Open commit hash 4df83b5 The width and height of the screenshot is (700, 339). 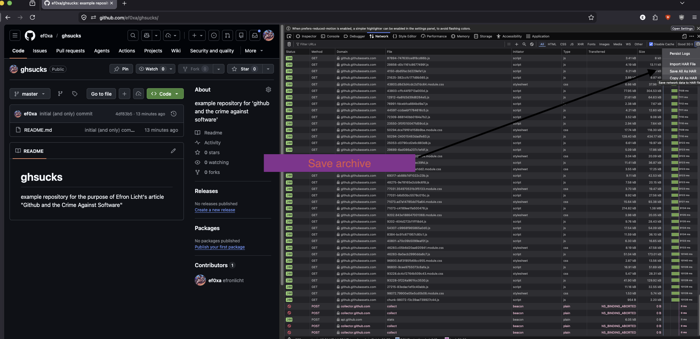click(123, 114)
